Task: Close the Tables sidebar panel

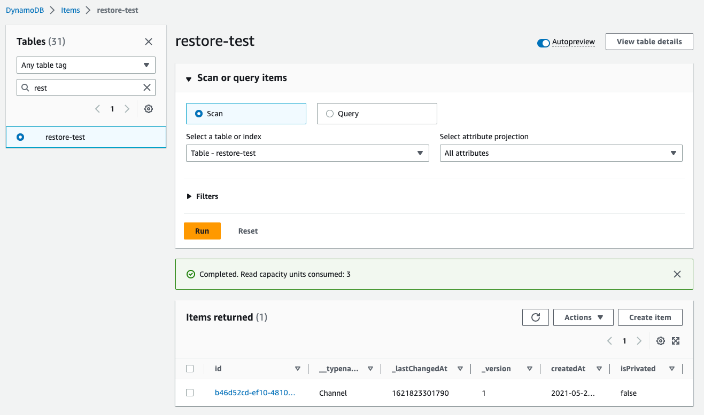Action: (148, 41)
